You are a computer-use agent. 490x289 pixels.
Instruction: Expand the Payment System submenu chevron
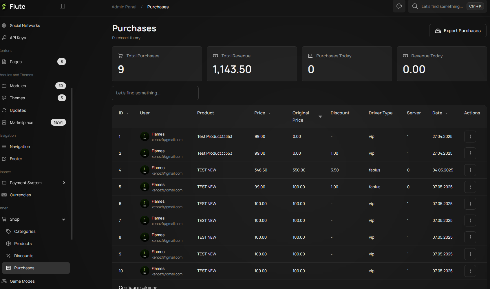[64, 183]
